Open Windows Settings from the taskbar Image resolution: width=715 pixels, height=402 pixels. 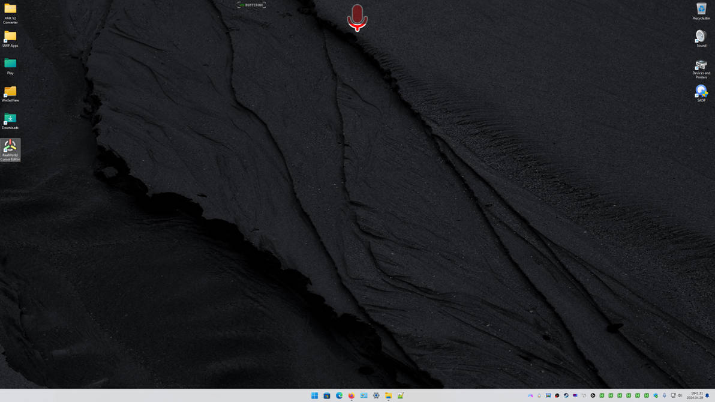pyautogui.click(x=376, y=395)
